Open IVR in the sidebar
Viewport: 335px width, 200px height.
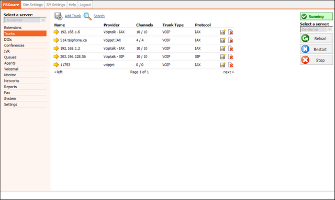pyautogui.click(x=25, y=51)
